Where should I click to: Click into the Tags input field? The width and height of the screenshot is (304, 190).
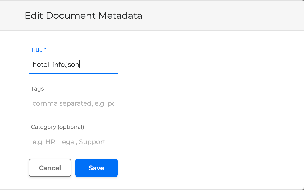73,103
